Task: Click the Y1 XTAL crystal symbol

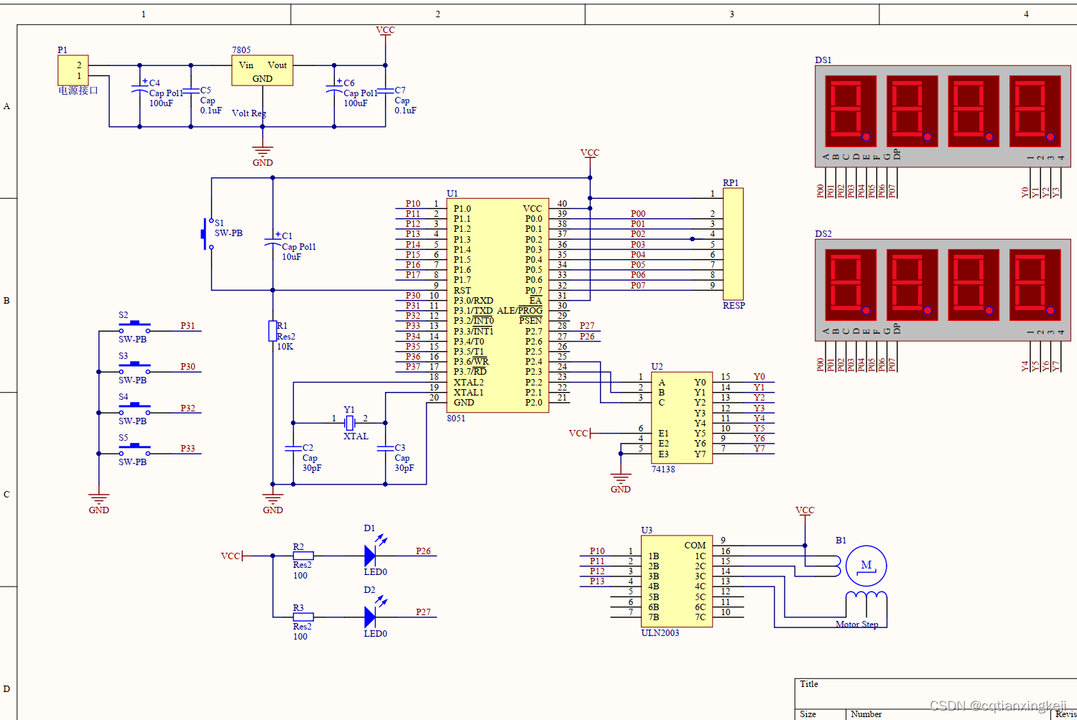Action: [x=350, y=423]
